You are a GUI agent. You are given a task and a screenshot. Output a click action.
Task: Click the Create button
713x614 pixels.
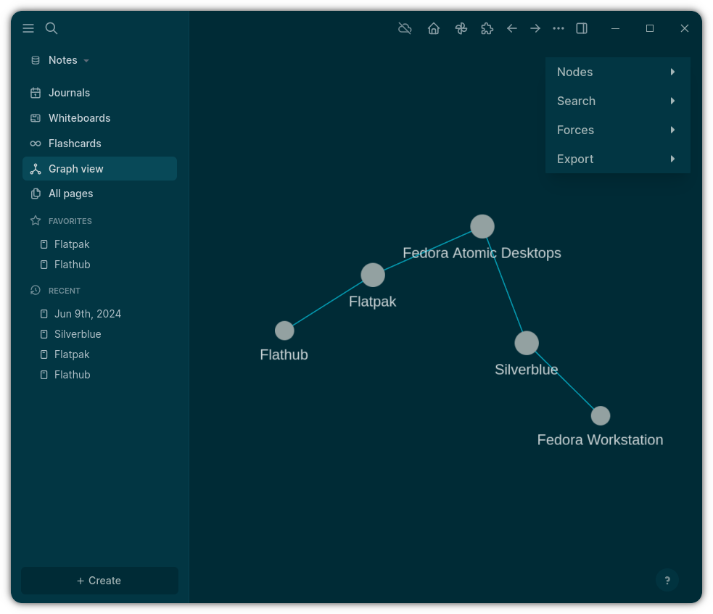pyautogui.click(x=99, y=581)
